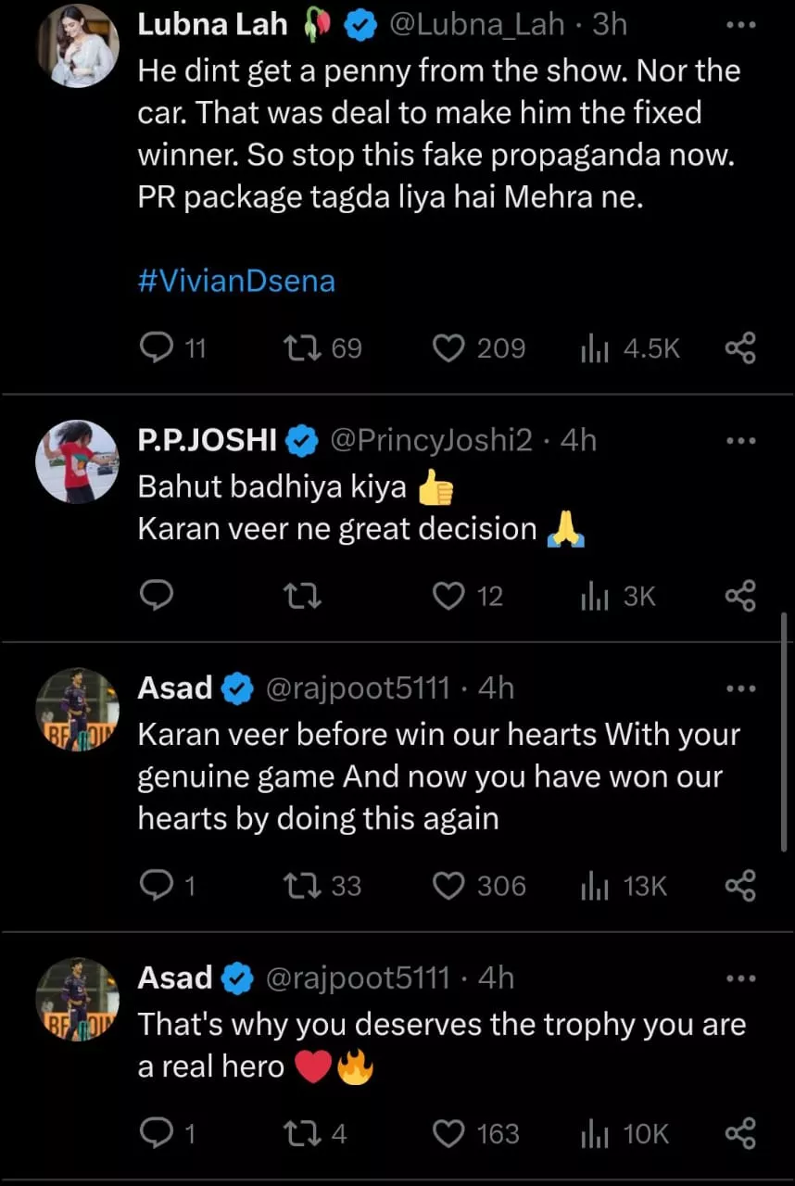Viewport: 795px width, 1186px height.
Task: Open P.P.JOSHI's profile picture
Action: [77, 461]
